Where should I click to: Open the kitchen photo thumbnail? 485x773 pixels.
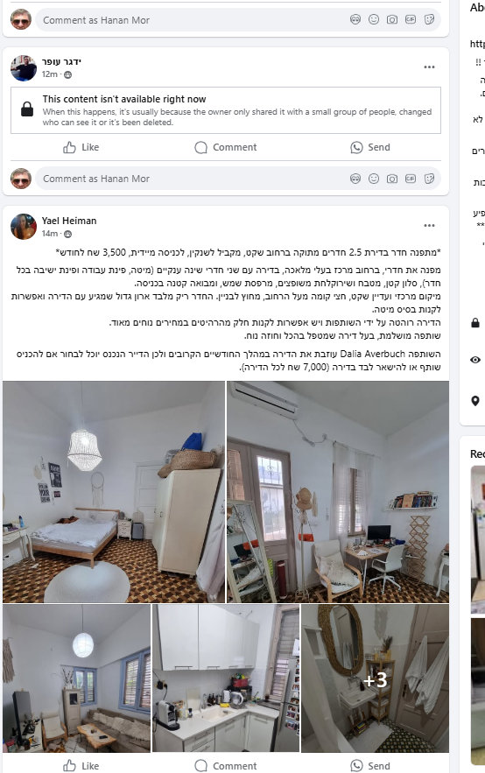point(226,678)
